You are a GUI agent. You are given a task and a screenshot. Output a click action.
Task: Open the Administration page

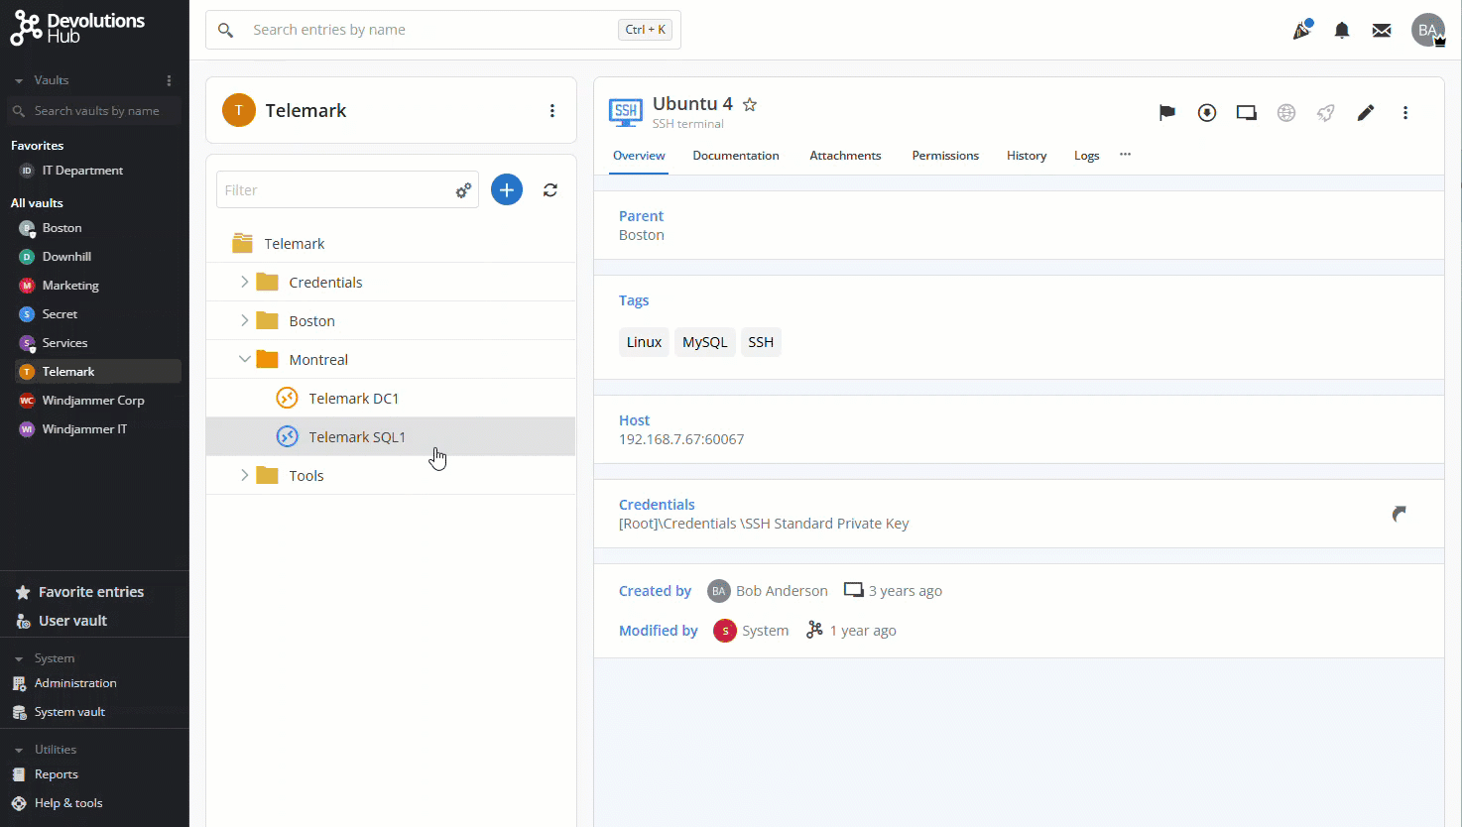point(75,683)
